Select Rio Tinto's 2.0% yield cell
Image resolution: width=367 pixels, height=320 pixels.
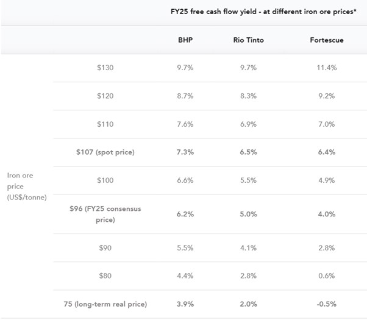(x=248, y=304)
